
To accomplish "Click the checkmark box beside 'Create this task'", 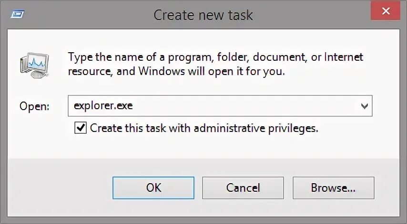I will [81, 128].
